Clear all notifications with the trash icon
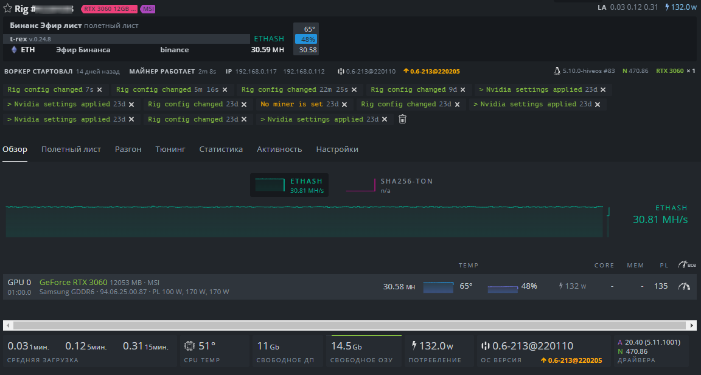Screen dimensions: 701x375 tap(402, 119)
